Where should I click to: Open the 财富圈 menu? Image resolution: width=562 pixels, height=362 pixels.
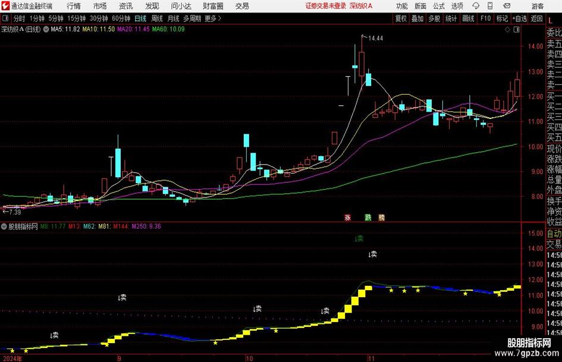(x=213, y=6)
